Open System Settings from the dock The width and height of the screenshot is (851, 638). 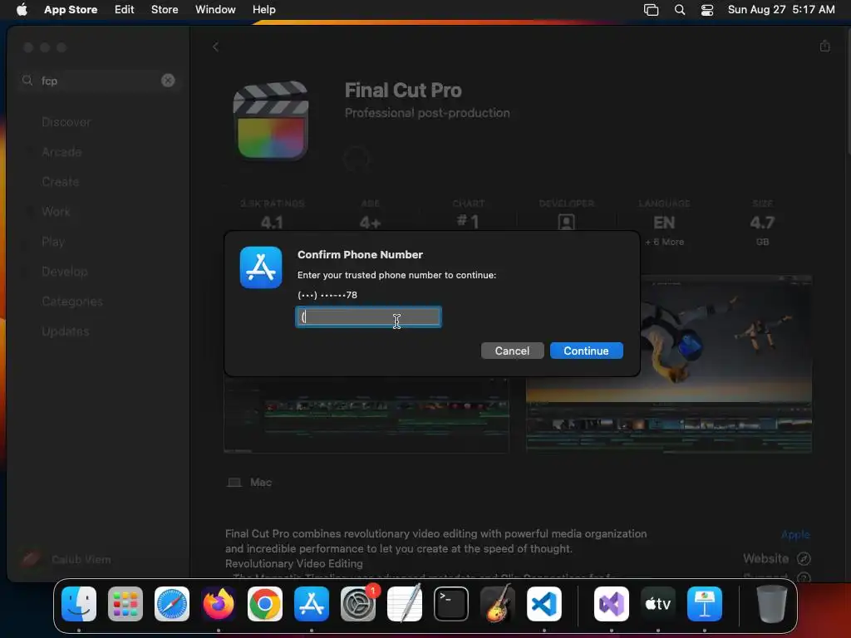tap(358, 604)
